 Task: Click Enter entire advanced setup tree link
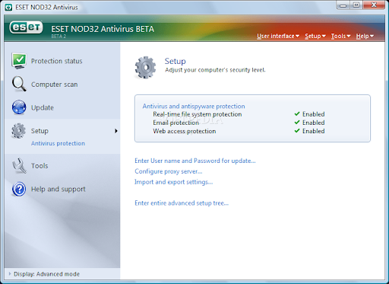[182, 203]
